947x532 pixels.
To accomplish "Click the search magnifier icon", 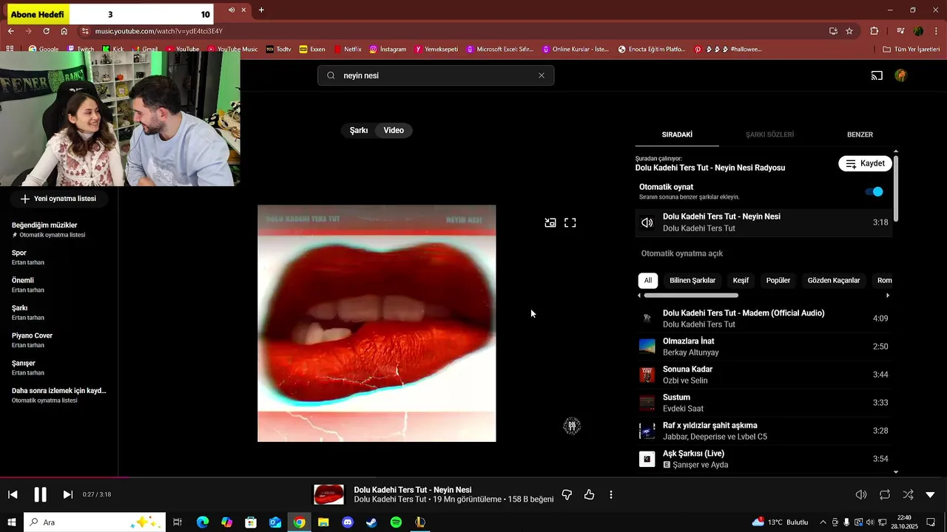I will pos(331,75).
